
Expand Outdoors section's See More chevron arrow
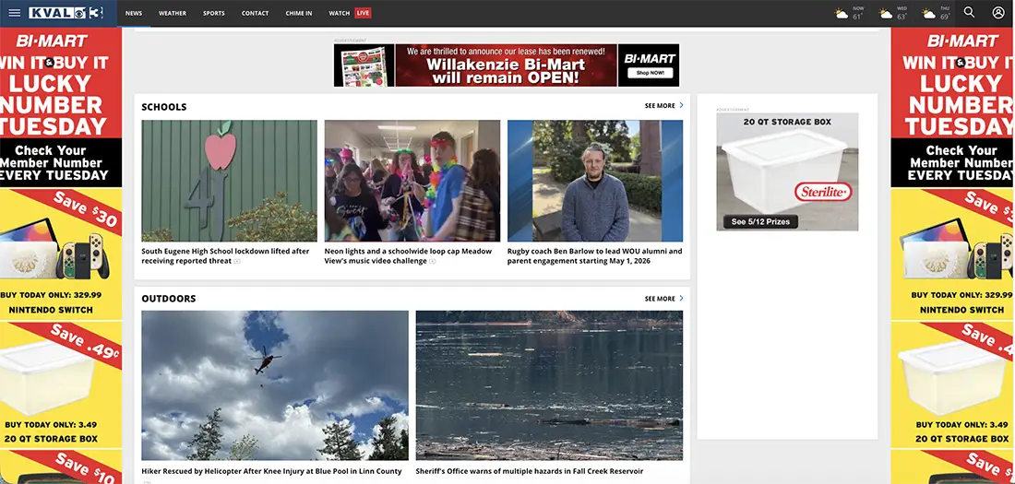pyautogui.click(x=681, y=299)
